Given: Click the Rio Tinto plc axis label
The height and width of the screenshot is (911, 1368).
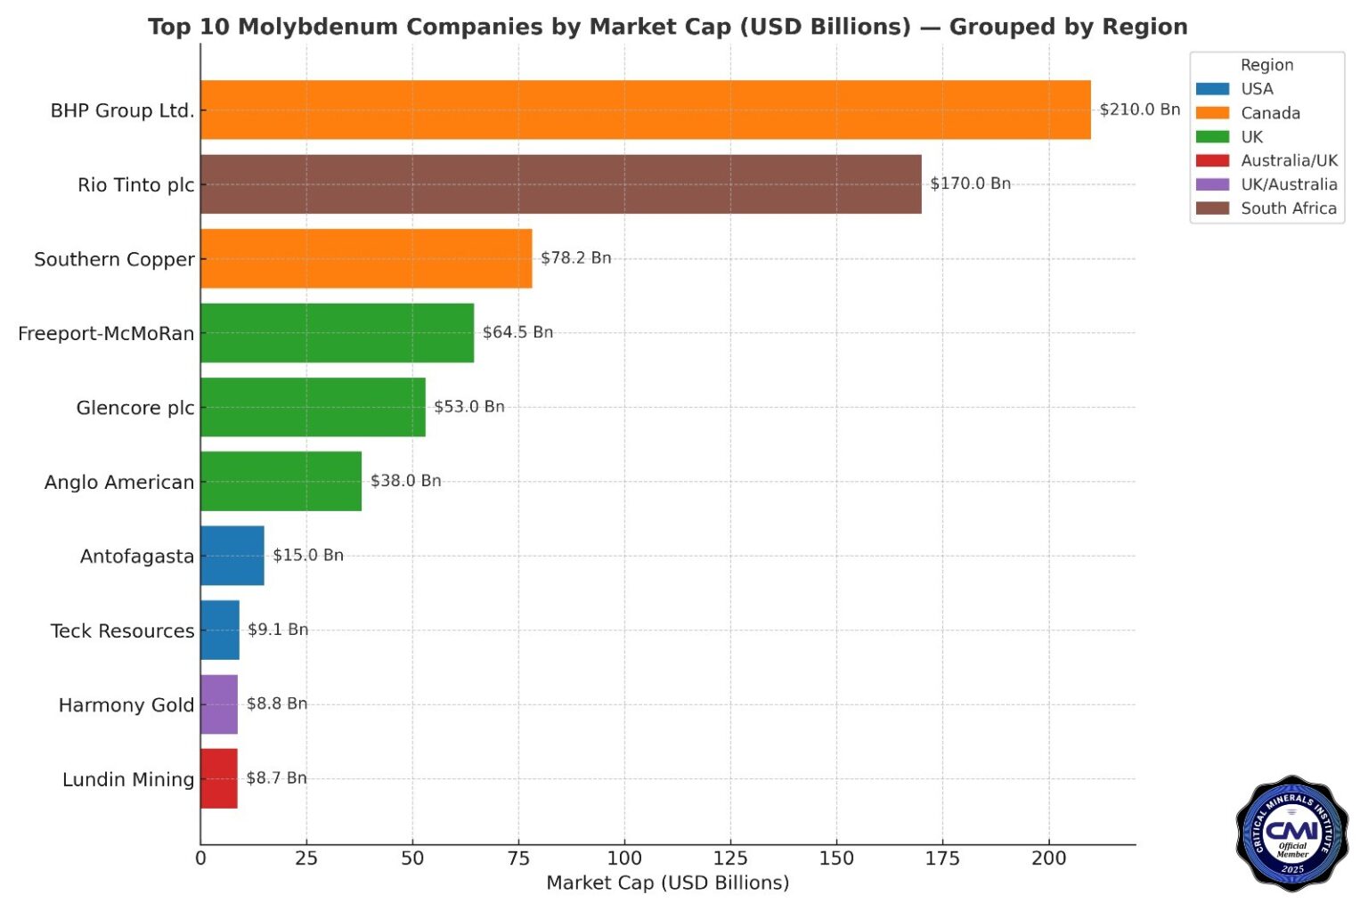Looking at the screenshot, I should point(136,185).
